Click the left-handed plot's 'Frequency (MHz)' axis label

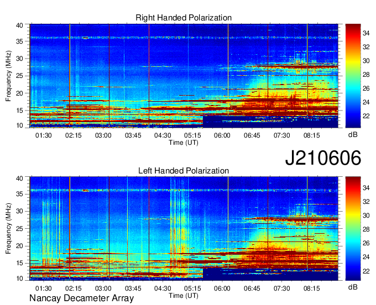[x=8, y=229]
